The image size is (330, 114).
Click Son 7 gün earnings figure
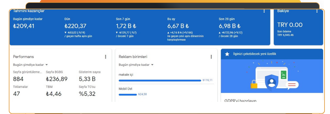point(126,26)
